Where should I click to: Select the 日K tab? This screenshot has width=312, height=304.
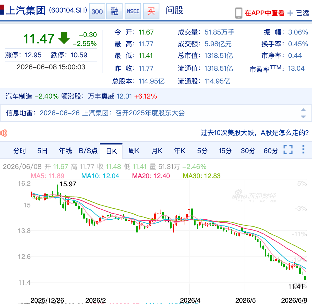pos(111,151)
